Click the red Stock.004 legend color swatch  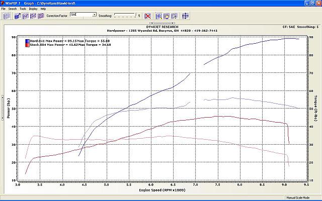point(27,45)
